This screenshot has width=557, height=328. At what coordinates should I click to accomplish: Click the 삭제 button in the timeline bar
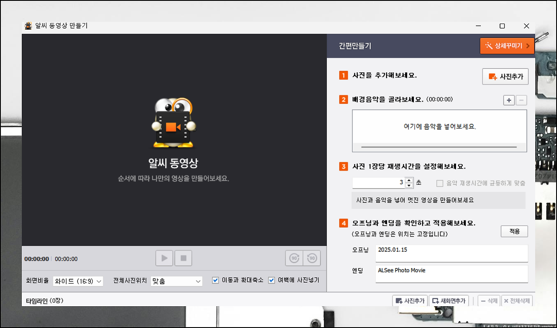point(489,301)
